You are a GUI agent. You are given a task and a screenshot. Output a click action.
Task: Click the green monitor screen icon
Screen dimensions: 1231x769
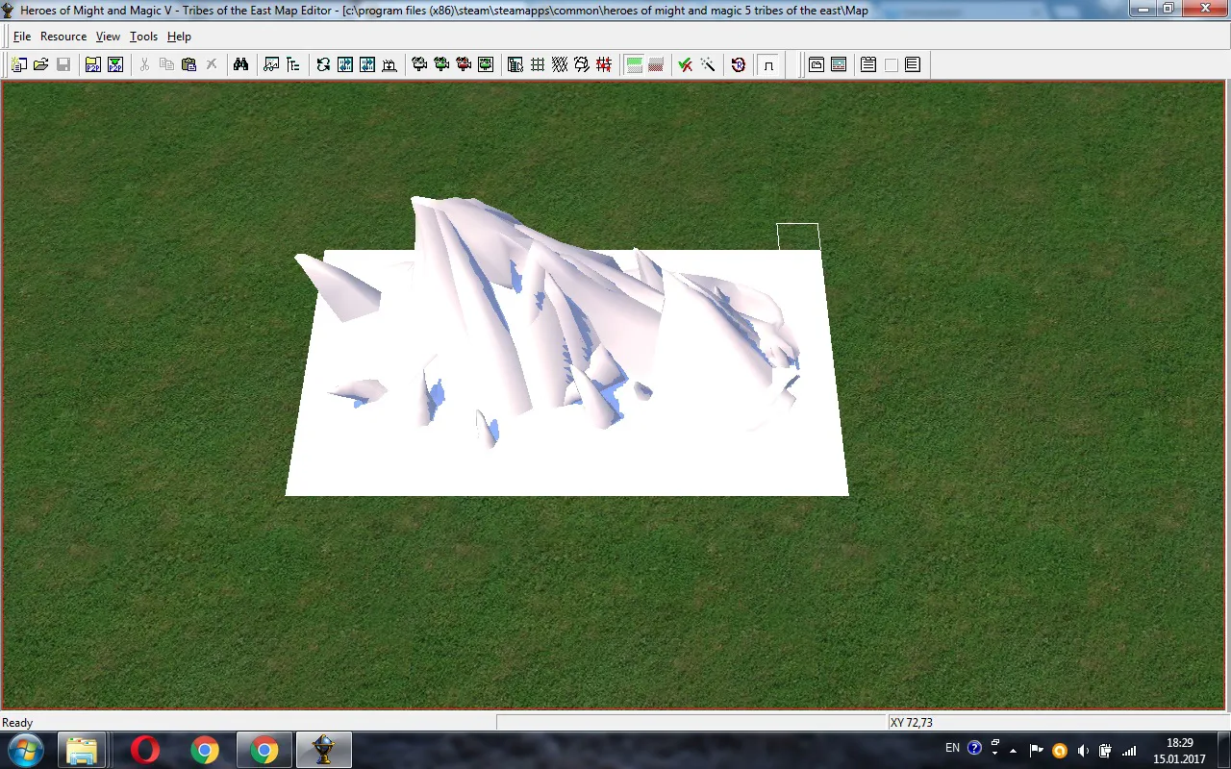(486, 64)
